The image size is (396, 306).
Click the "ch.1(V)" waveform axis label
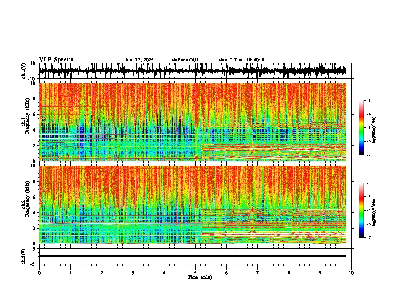[24, 71]
